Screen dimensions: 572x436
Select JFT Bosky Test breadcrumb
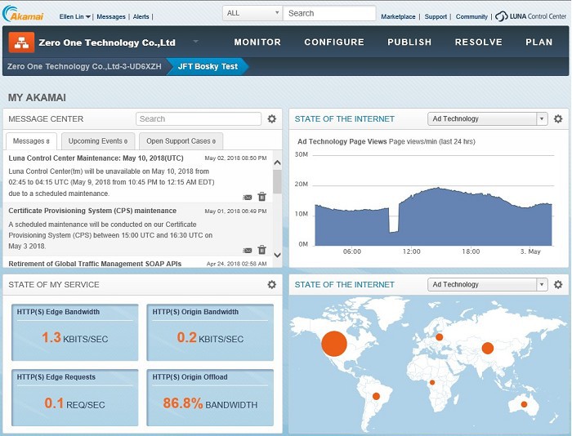coord(208,66)
